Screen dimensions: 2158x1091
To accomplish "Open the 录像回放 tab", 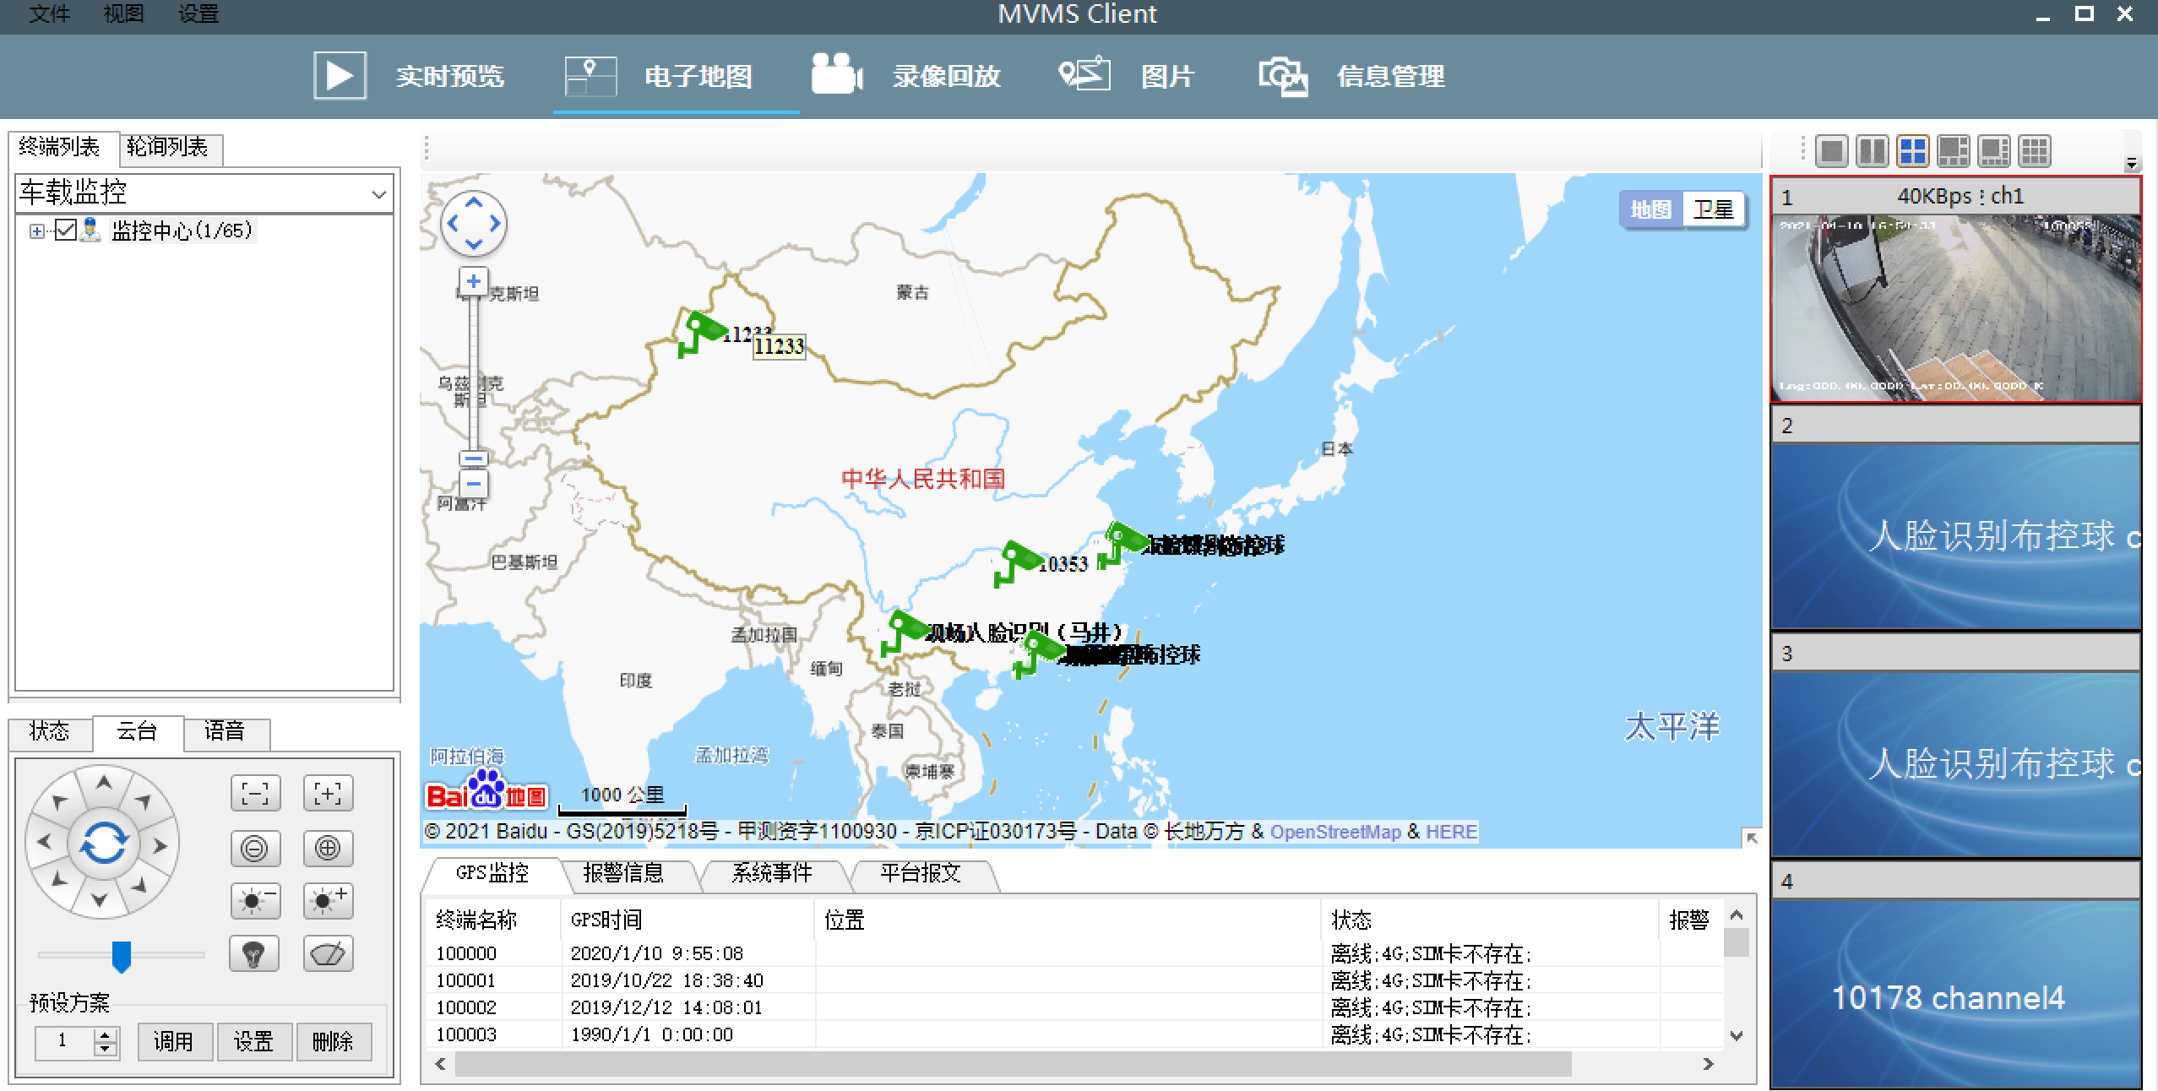I will point(946,76).
